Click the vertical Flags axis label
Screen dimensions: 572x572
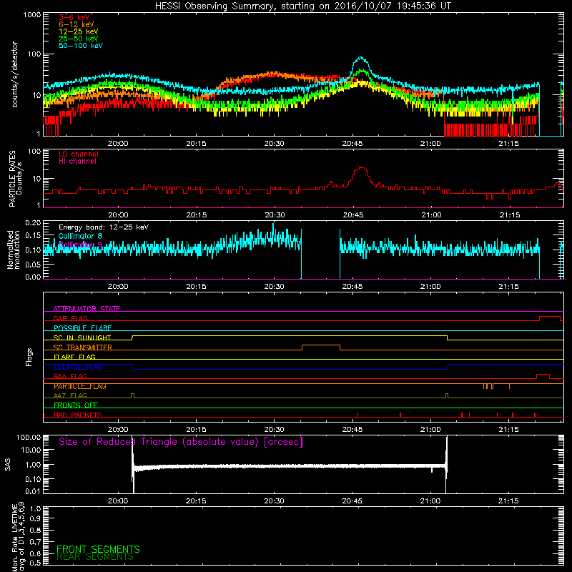29,357
